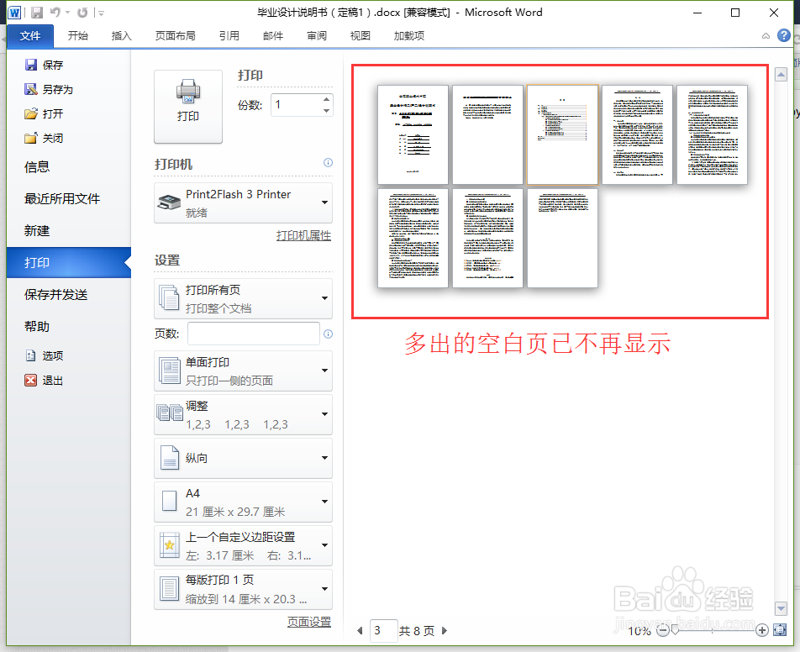
Task: Open the 页面布局 ribbon tab
Action: 176,35
